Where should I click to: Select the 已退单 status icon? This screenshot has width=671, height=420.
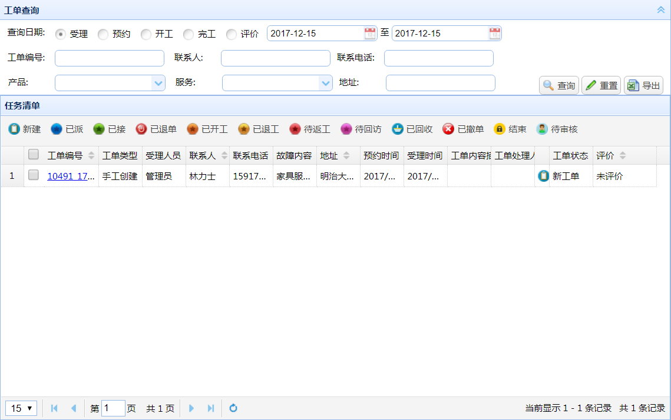(x=141, y=129)
